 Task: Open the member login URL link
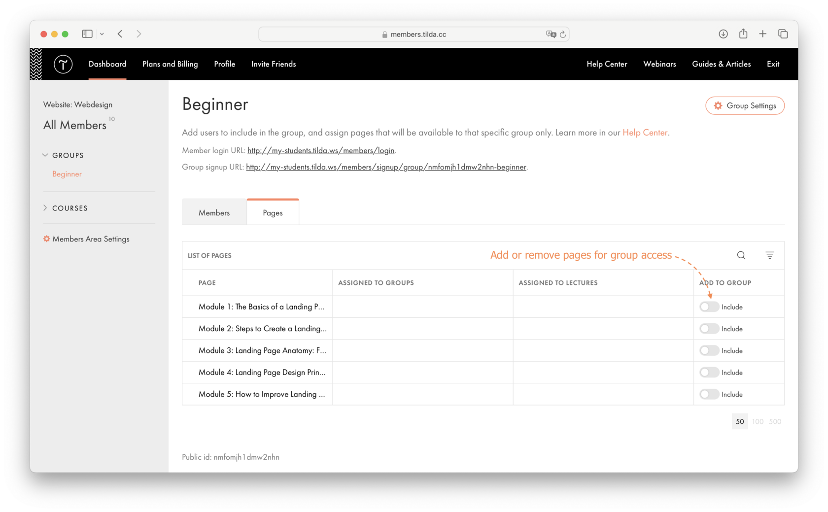click(x=321, y=150)
